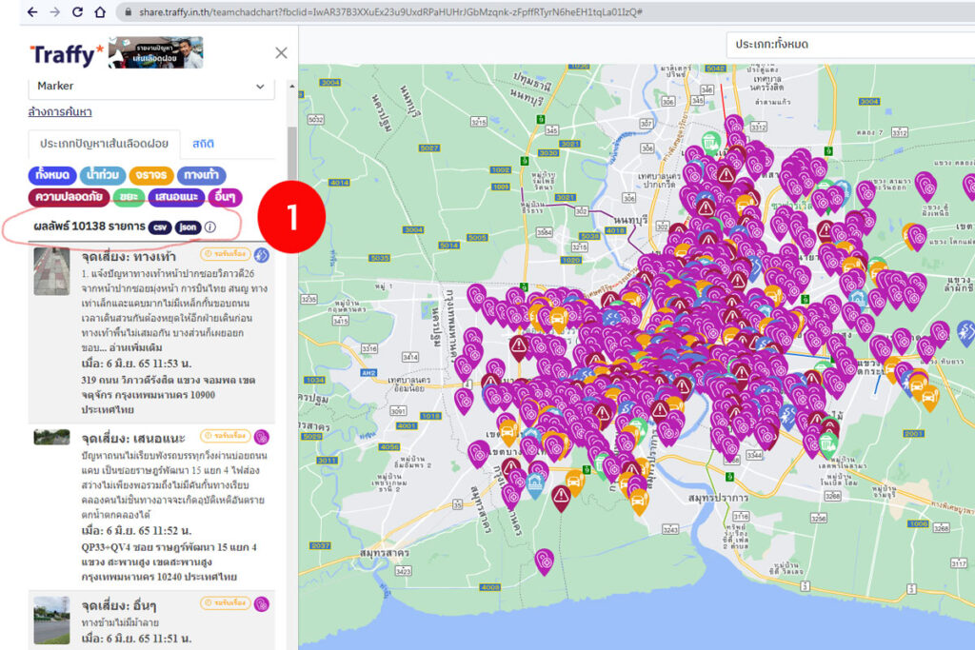Screen dimensions: 975x650
Task: Switch to the สถิติ tab
Action: click(203, 144)
